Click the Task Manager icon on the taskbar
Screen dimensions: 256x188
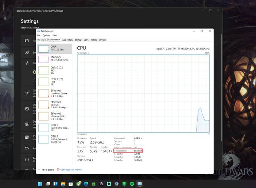(x=139, y=184)
